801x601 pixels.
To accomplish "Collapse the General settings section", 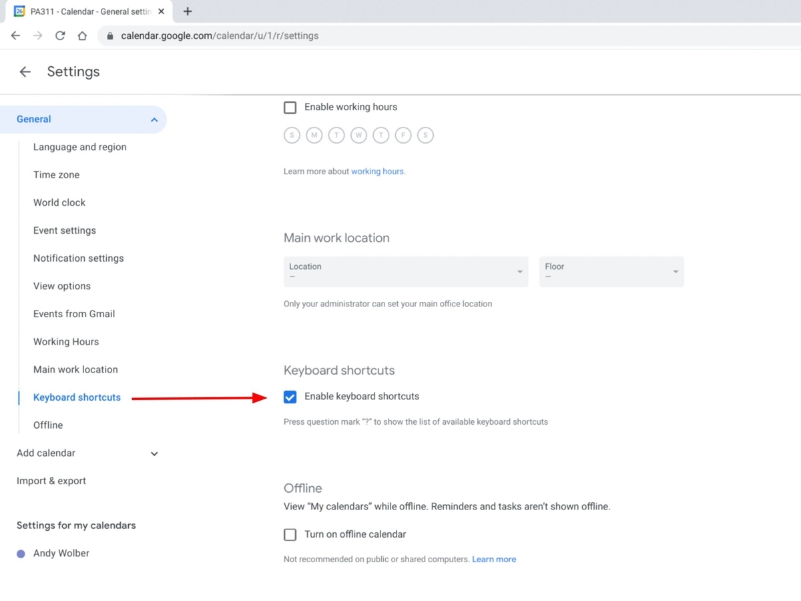I will point(154,120).
